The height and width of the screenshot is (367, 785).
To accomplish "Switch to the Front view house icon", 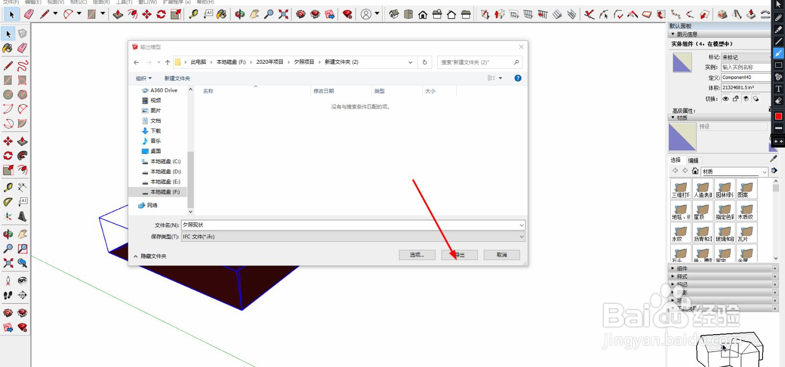I will coord(423,14).
